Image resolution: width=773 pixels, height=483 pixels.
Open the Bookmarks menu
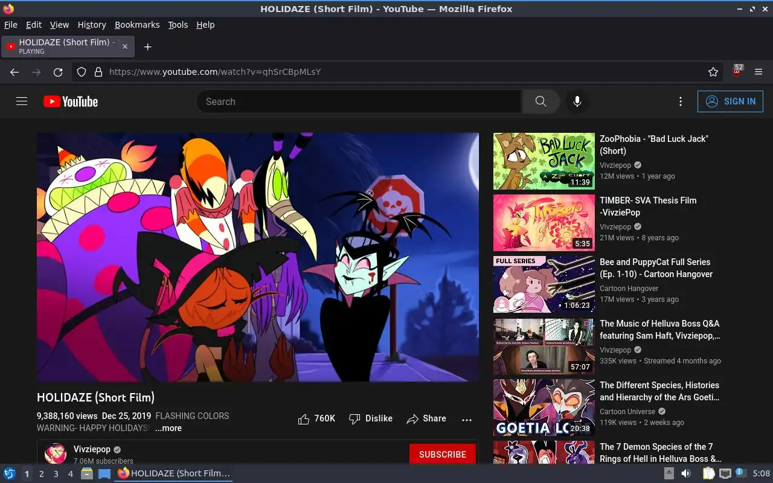[x=137, y=25]
